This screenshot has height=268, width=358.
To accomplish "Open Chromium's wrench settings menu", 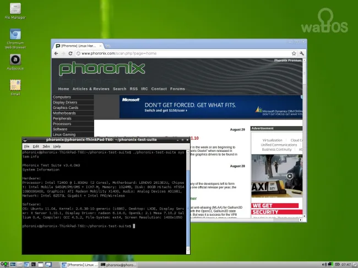I will (302, 53).
